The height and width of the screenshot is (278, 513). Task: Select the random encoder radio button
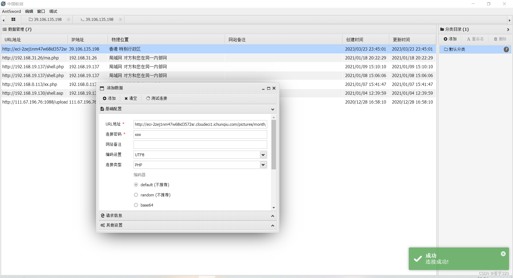click(x=136, y=195)
